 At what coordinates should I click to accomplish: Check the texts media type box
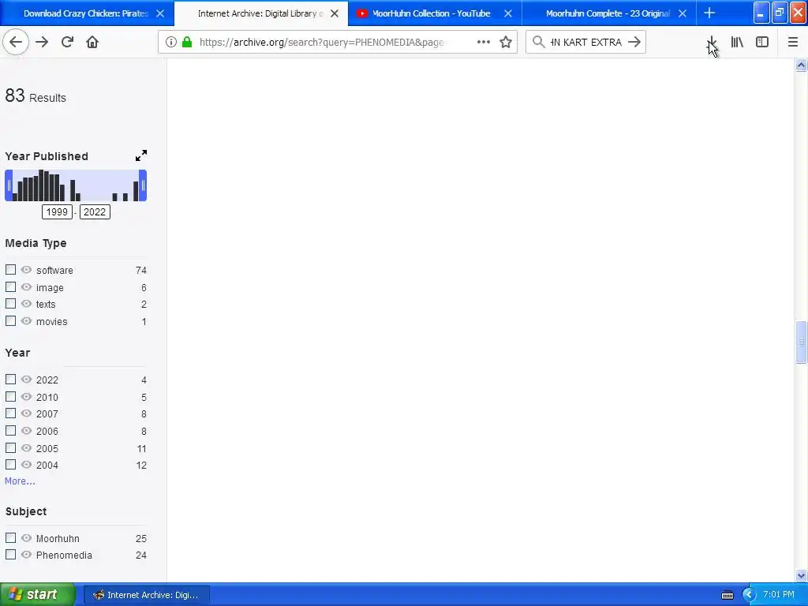click(x=10, y=304)
